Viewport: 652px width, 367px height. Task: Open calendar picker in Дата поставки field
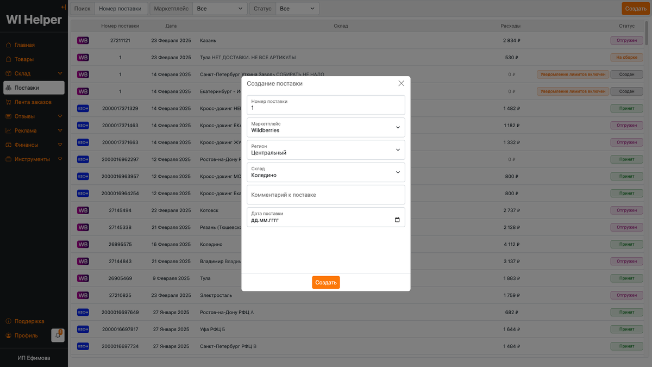click(x=397, y=220)
